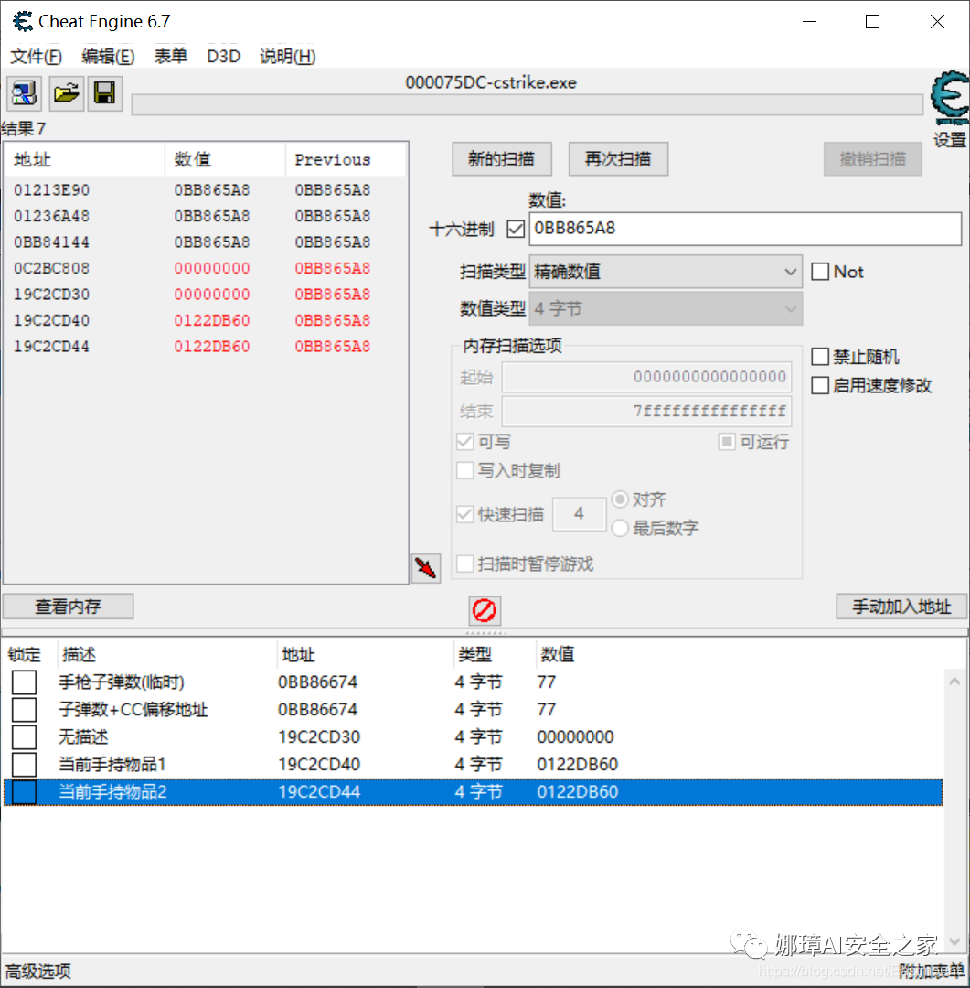Open the 文件(F) menu
The image size is (970, 988).
[36, 57]
